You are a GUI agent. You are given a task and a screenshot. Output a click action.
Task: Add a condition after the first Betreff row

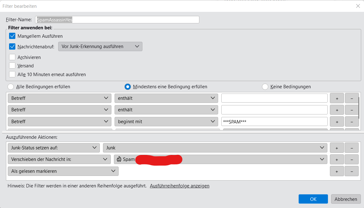pos(337,98)
